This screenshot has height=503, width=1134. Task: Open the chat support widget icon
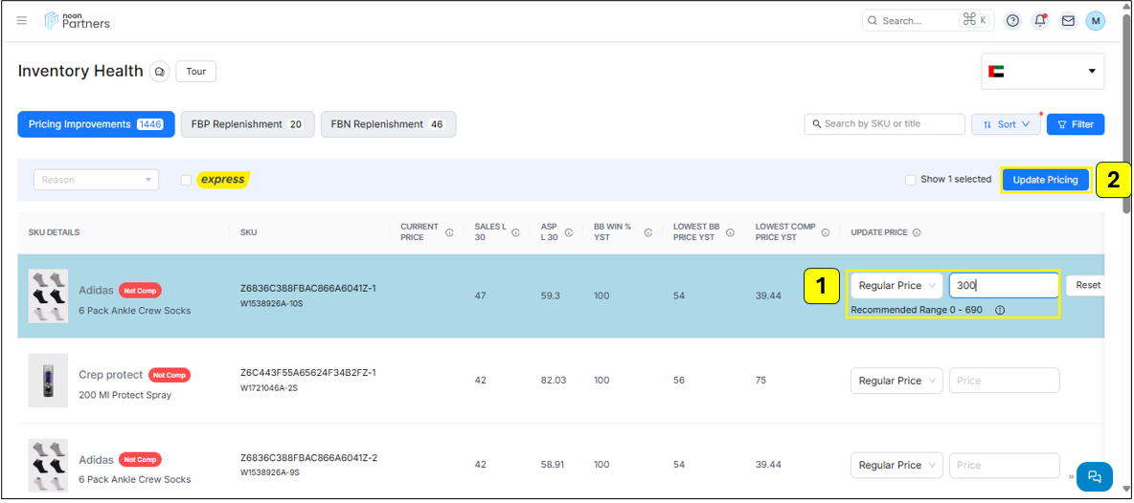tap(1094, 476)
